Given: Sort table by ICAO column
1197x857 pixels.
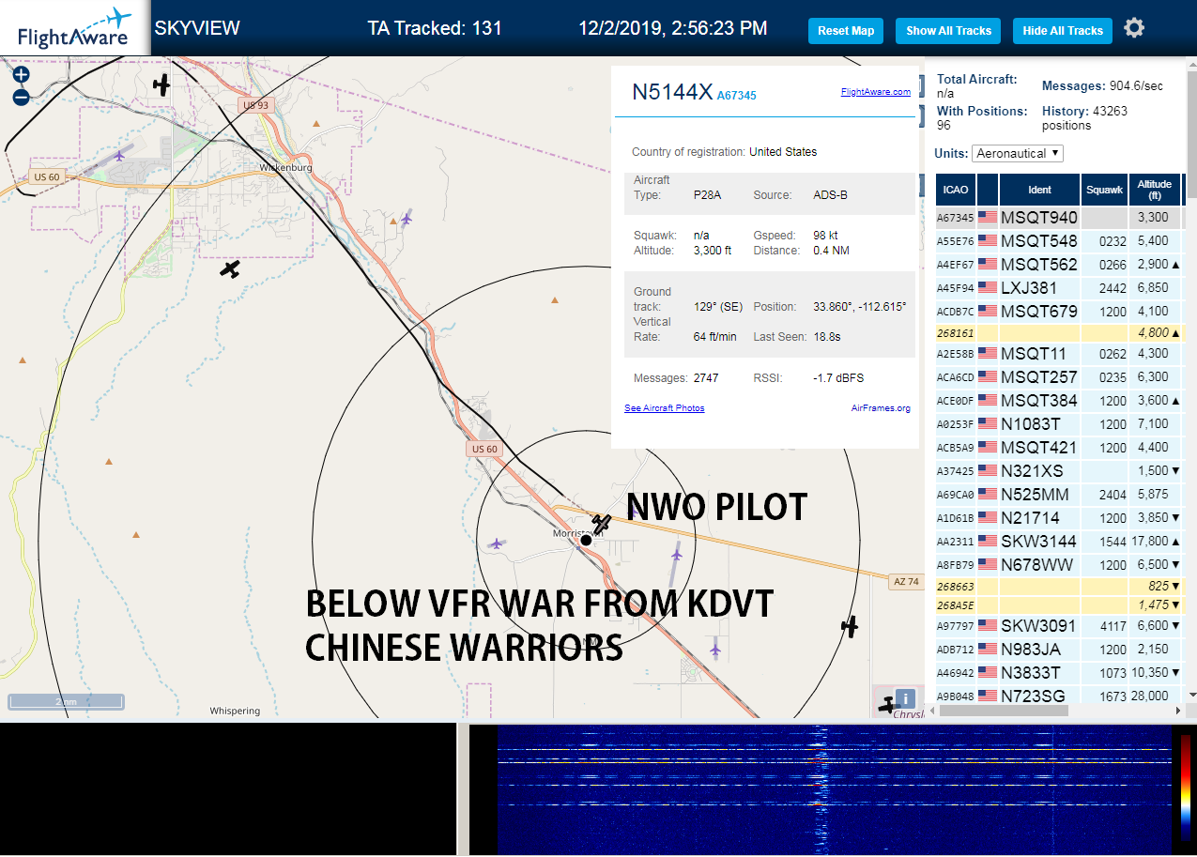Looking at the screenshot, I should (956, 190).
